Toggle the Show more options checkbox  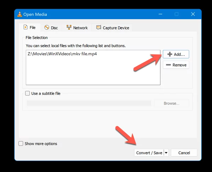pyautogui.click(x=21, y=143)
